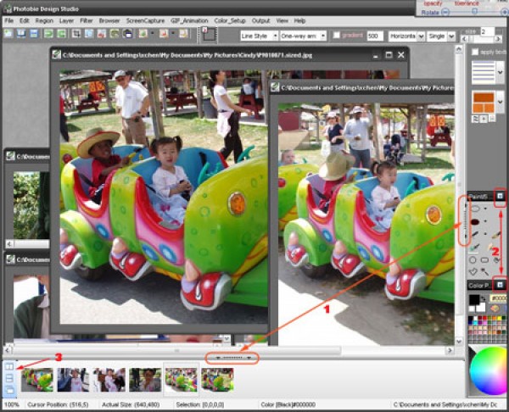Select the orange fill swatch in right panel
The image size is (509, 412).
click(x=484, y=103)
